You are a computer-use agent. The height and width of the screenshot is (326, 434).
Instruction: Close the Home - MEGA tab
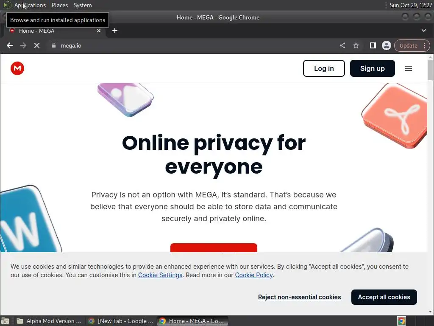tap(99, 31)
